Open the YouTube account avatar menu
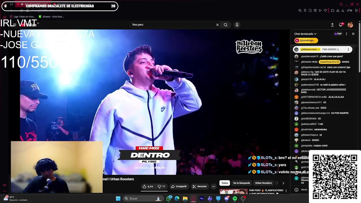Screen dimensions: 361x203 pyautogui.click(x=350, y=25)
